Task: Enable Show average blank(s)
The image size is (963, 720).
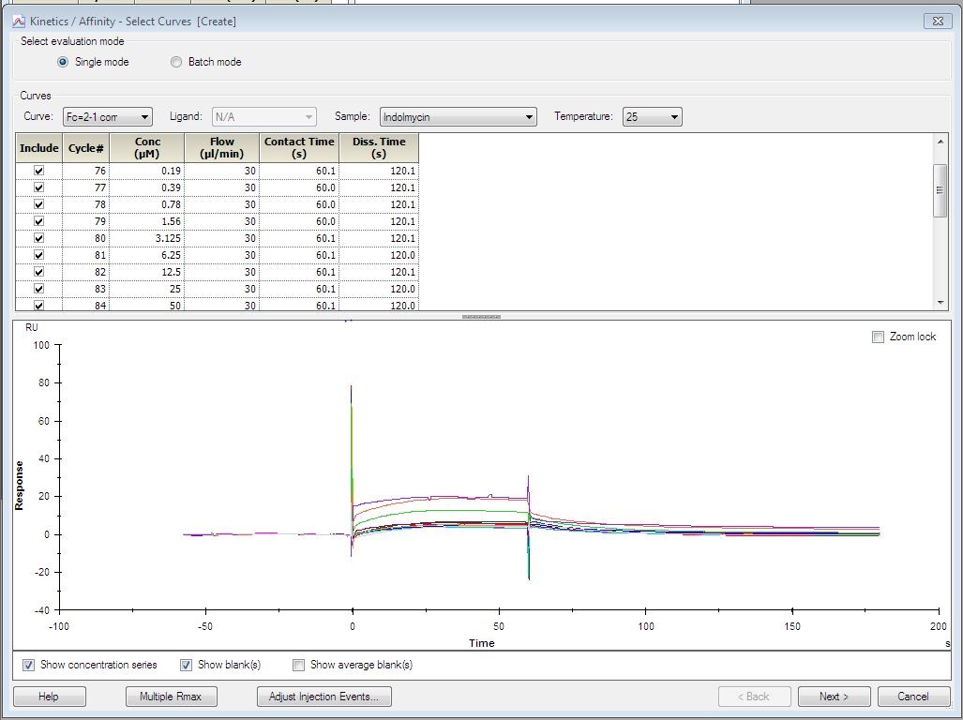Action: point(298,666)
